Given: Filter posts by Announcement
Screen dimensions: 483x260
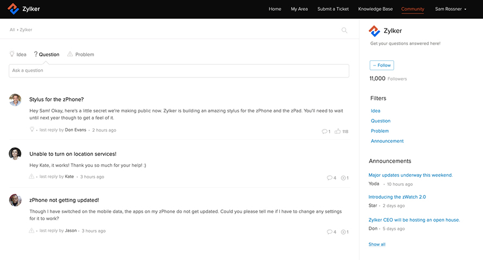Looking at the screenshot, I should (x=387, y=141).
